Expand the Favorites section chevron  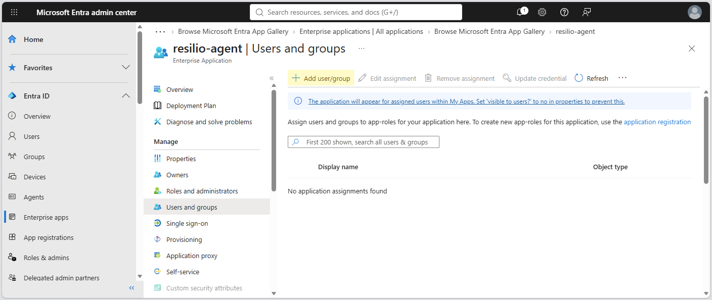click(126, 68)
